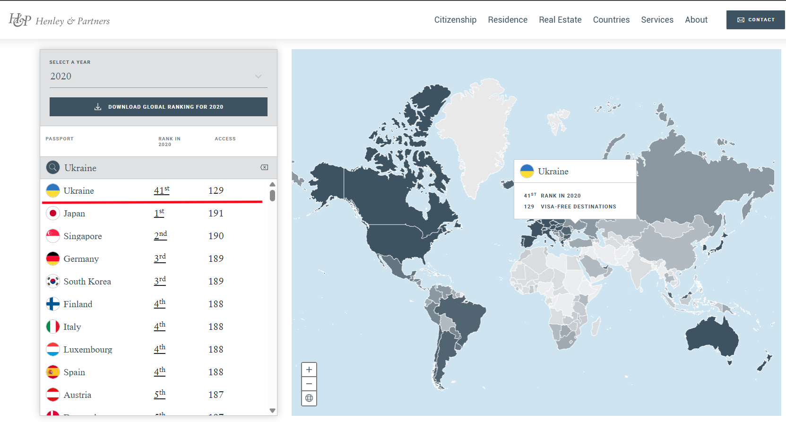Click the chevron arrow of the year selector
Image resolution: width=786 pixels, height=422 pixels.
[x=258, y=76]
